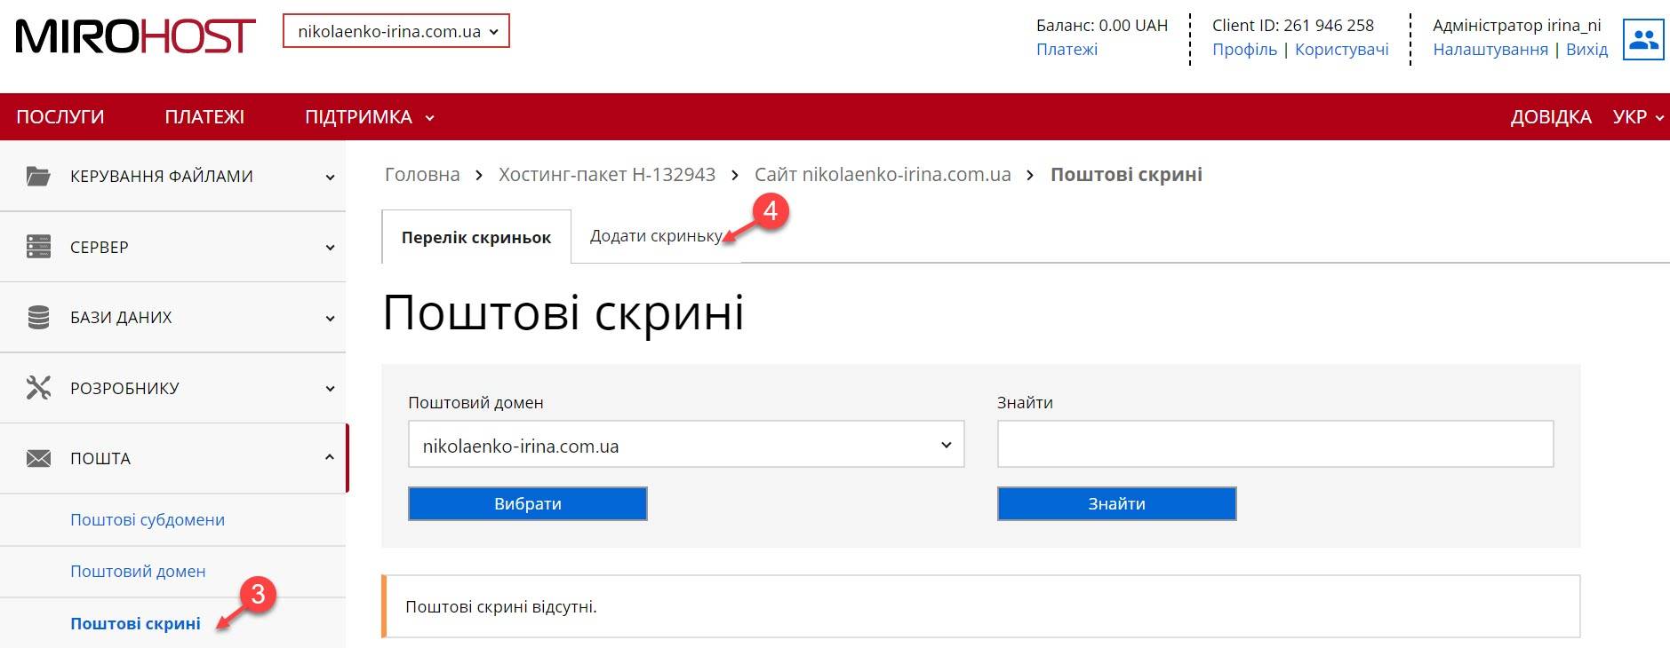Open the Профіль link
1670x648 pixels.
point(1244,50)
